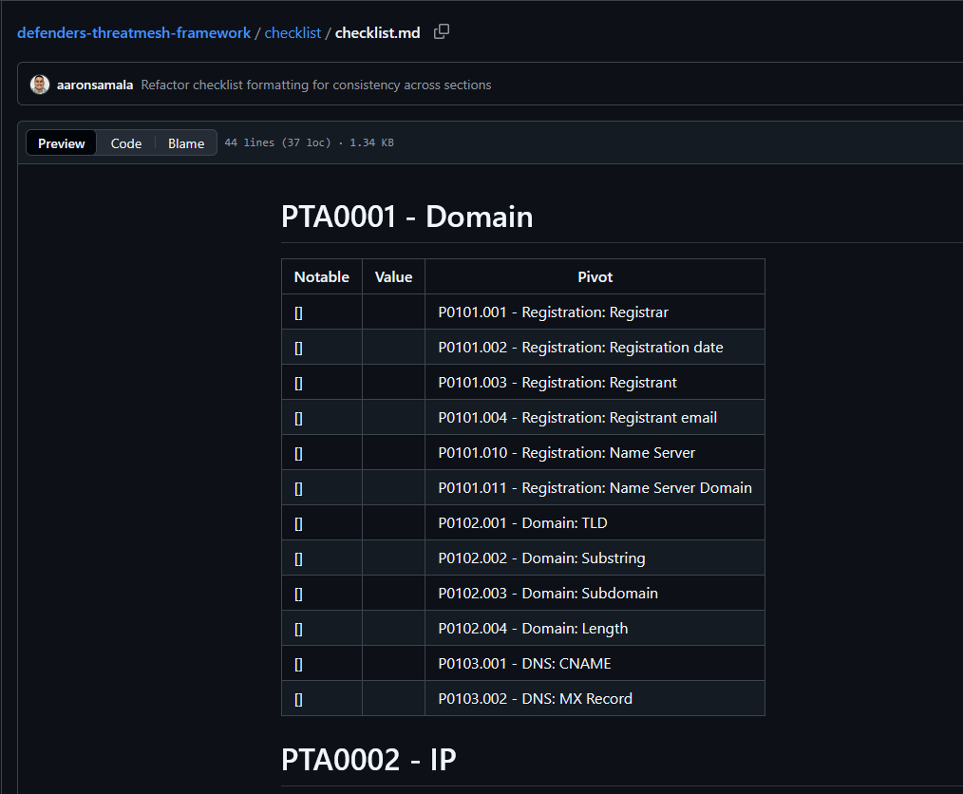Go to the checklist folder breadcrumb
This screenshot has height=794, width=963.
(x=293, y=33)
